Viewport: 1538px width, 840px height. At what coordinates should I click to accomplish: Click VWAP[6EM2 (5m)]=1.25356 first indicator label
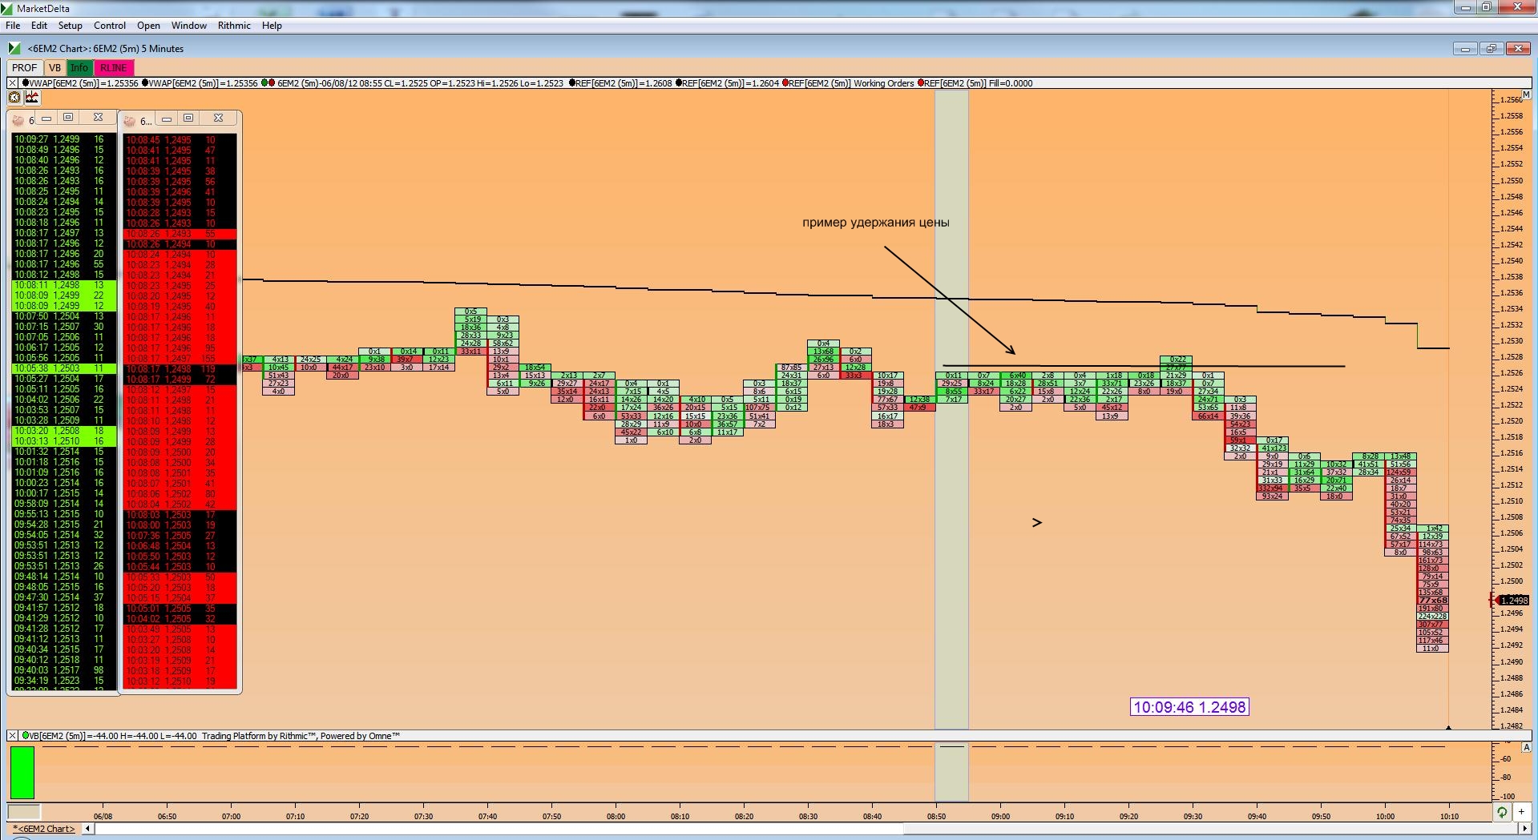(x=79, y=83)
